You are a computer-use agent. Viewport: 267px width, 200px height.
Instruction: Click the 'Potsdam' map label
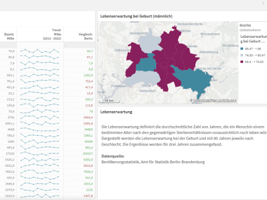118,86
